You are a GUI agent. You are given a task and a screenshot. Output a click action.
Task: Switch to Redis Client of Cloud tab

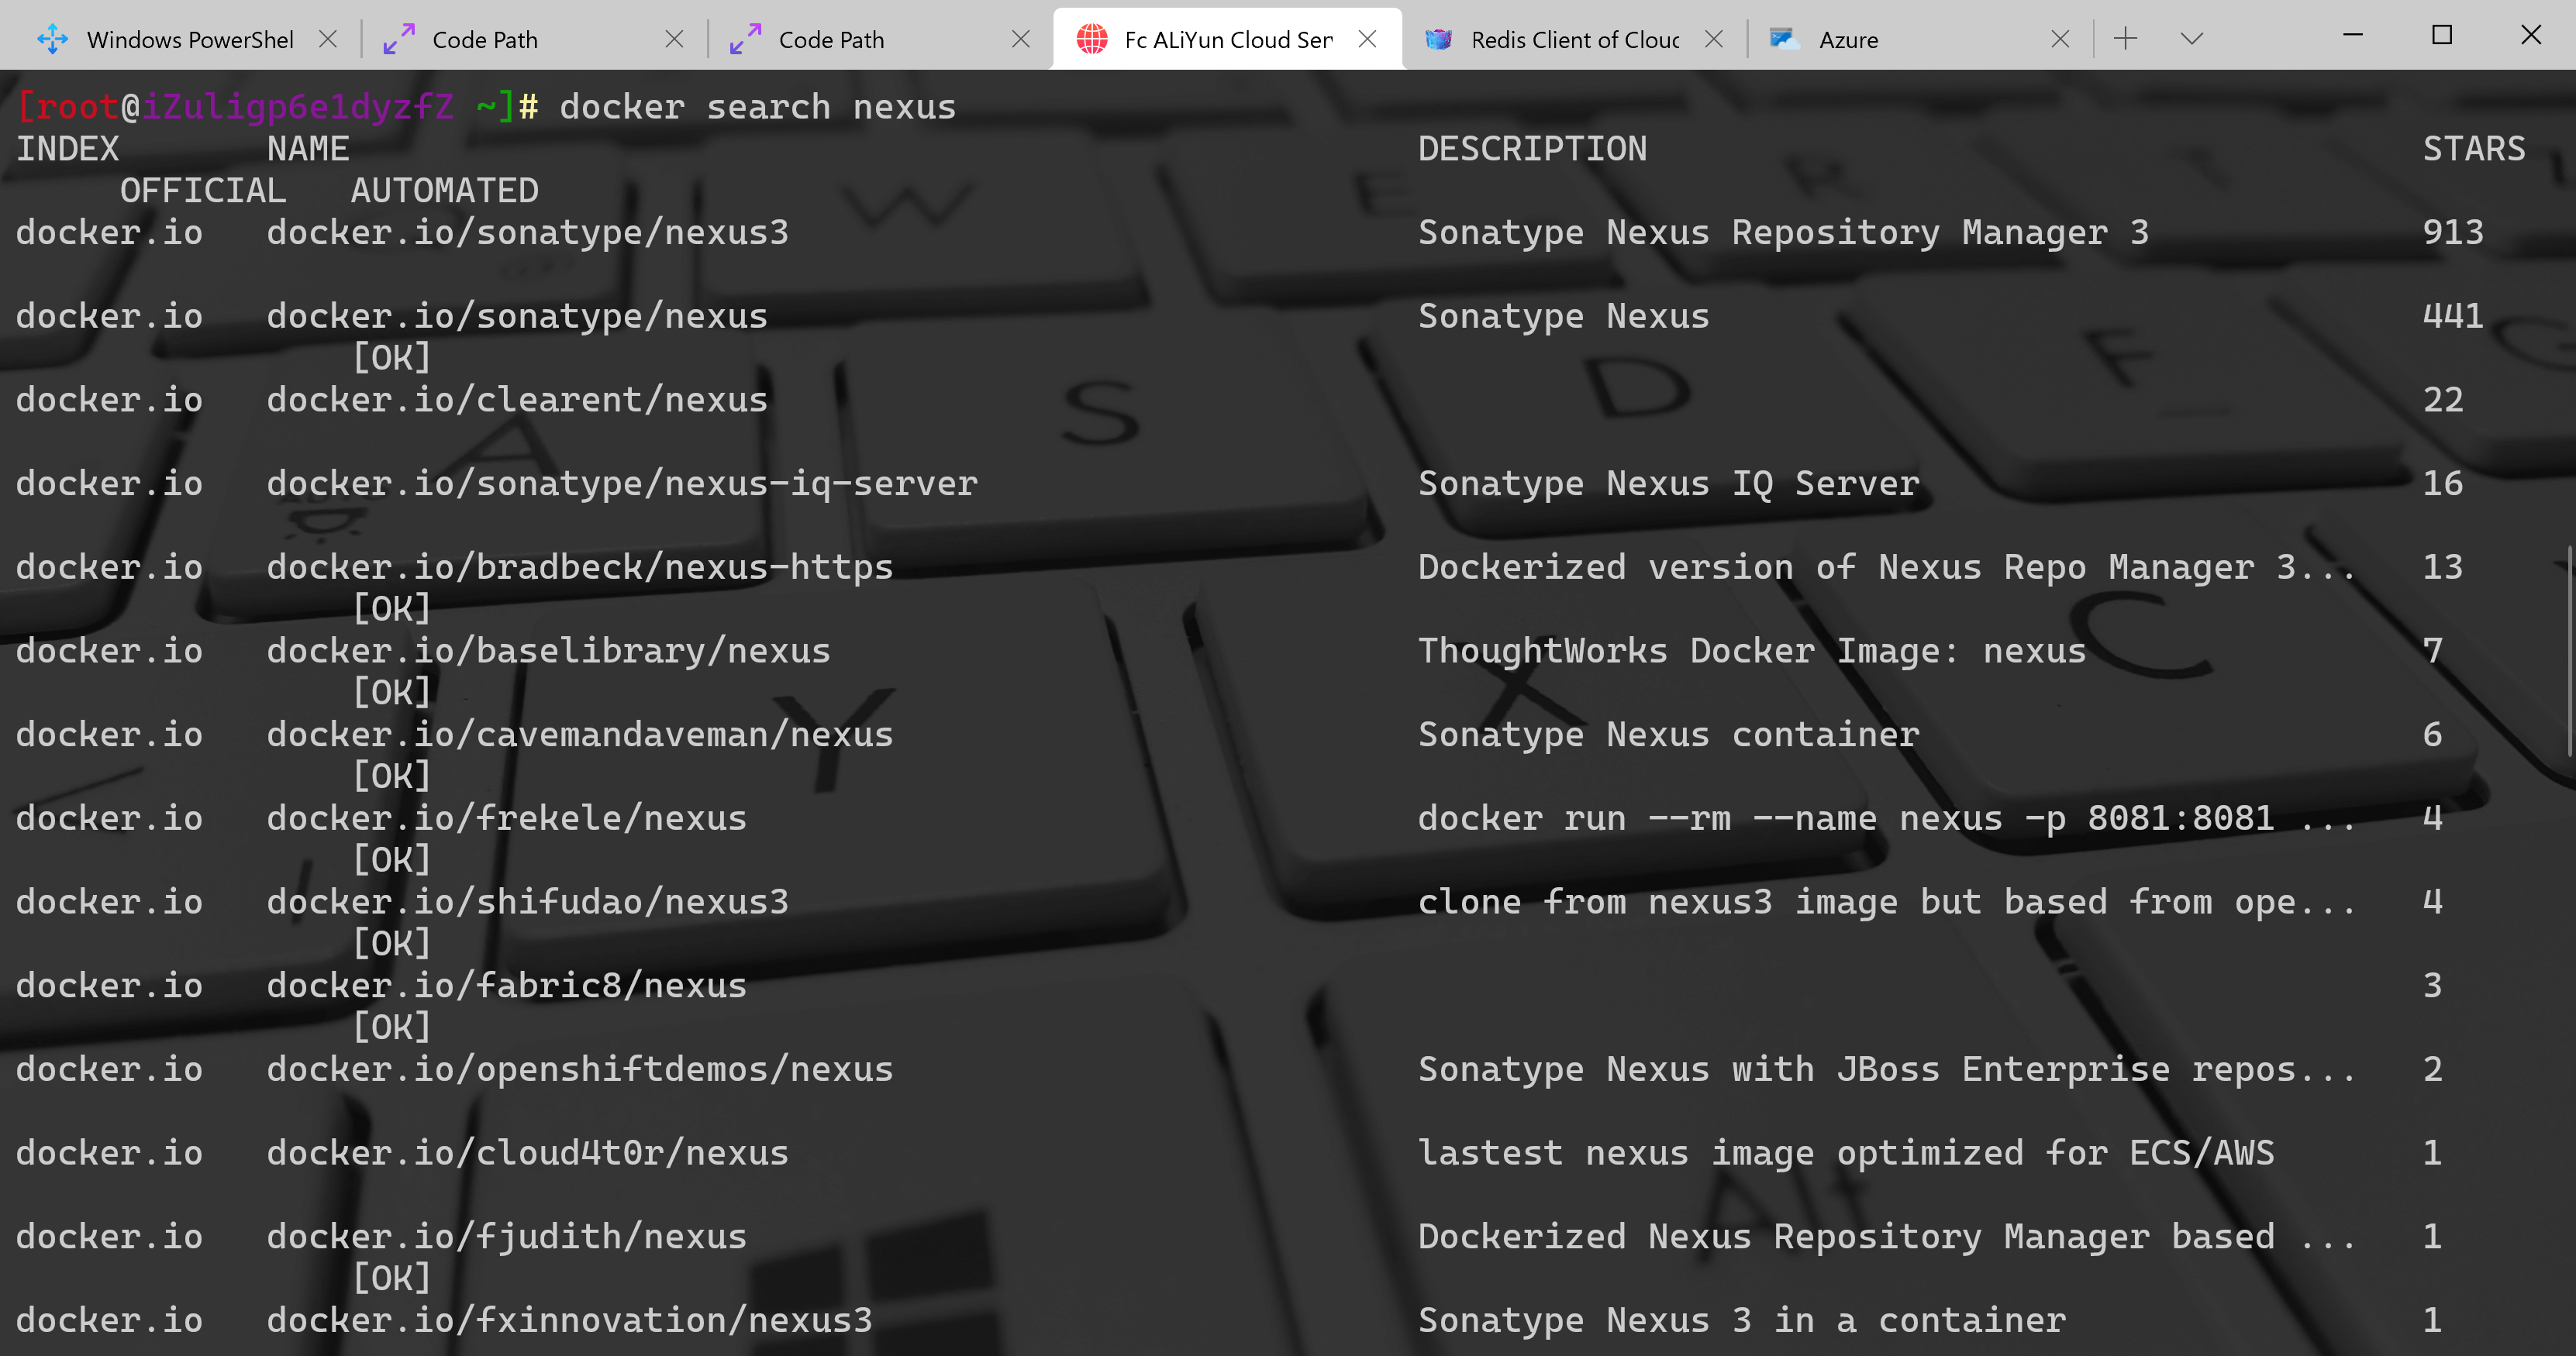1574,39
